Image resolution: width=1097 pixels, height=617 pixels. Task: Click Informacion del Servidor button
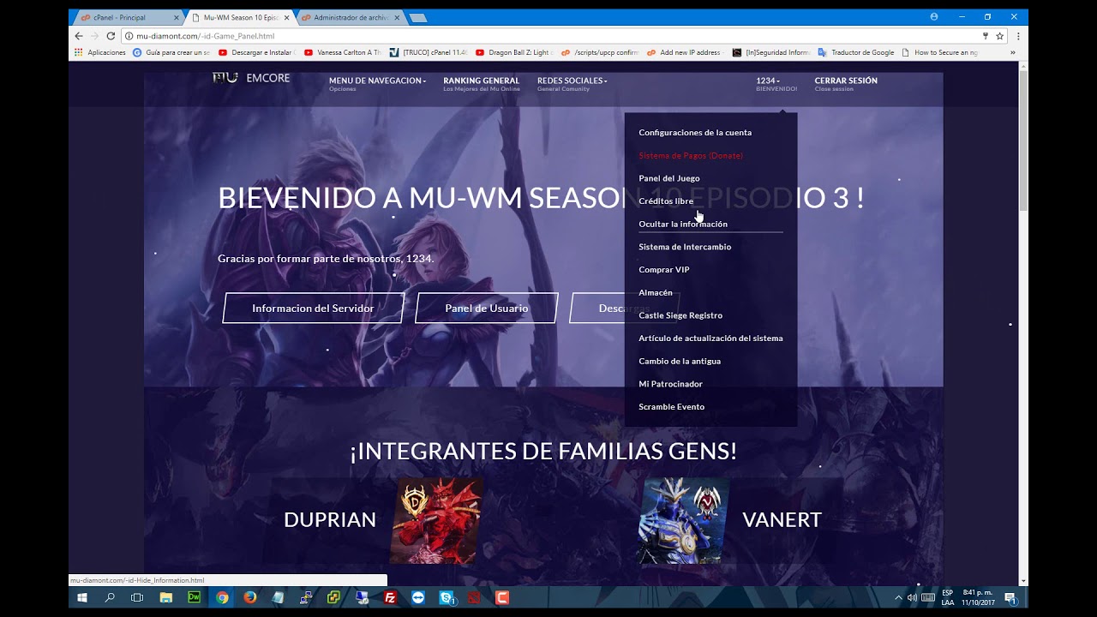[313, 308]
